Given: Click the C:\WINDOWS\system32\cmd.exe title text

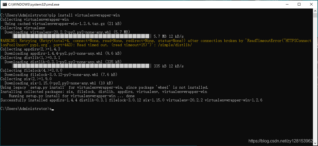Looking at the screenshot, I should 34,4.
